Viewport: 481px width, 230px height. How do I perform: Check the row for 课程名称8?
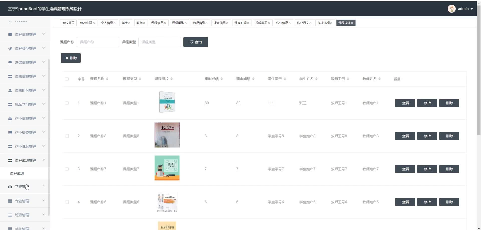click(67, 136)
